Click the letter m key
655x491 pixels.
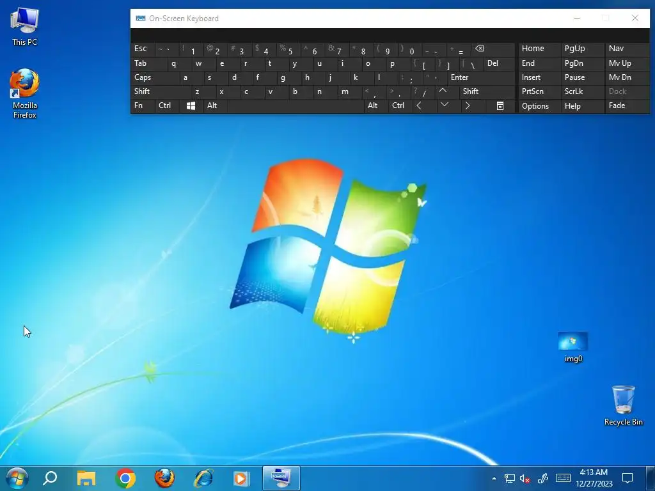(349, 91)
